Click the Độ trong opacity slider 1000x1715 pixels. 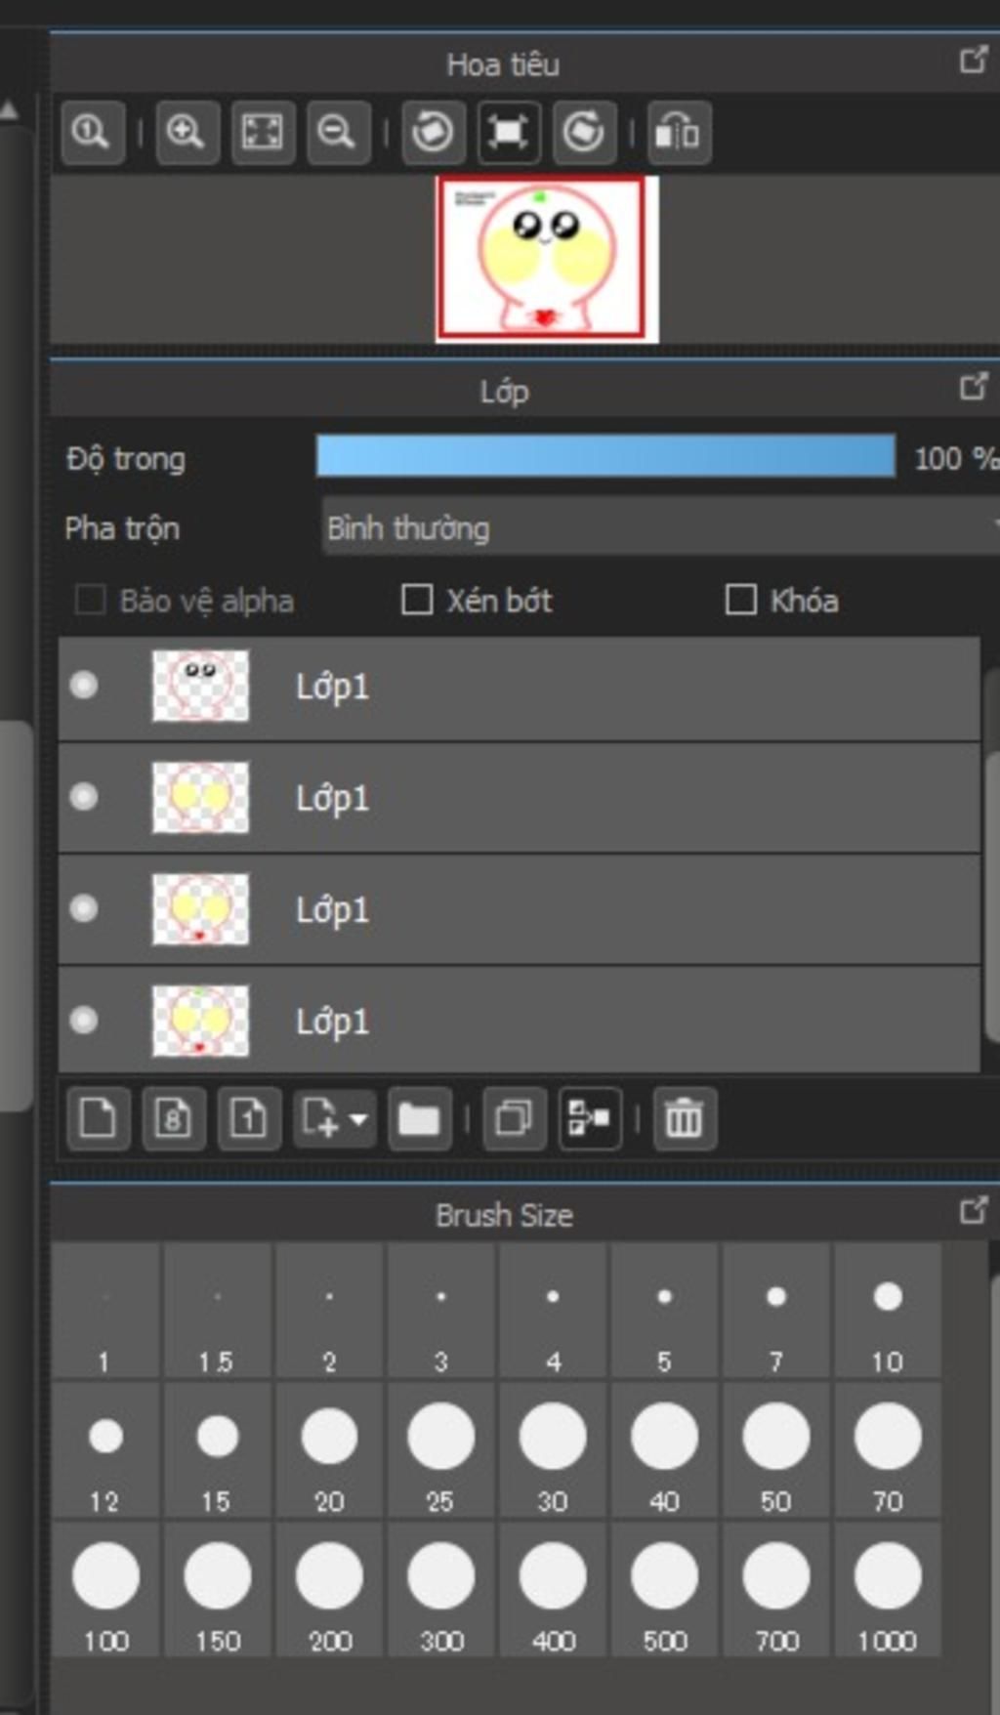point(605,457)
